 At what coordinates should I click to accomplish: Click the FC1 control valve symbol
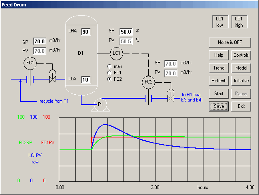(52, 79)
